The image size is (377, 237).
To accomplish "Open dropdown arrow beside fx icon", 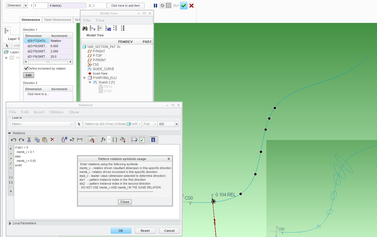I will click(109, 140).
